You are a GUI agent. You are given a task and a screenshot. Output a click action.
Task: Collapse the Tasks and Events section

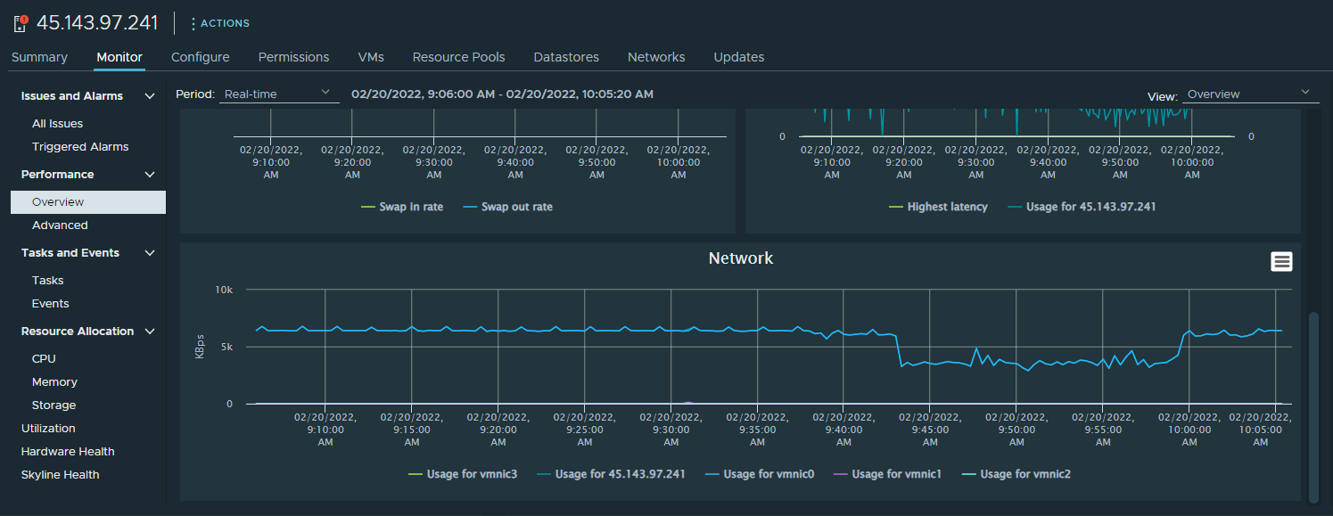tap(150, 253)
